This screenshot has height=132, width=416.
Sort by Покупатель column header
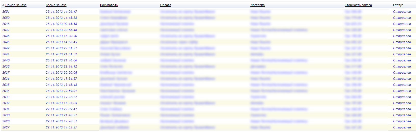[x=109, y=5]
